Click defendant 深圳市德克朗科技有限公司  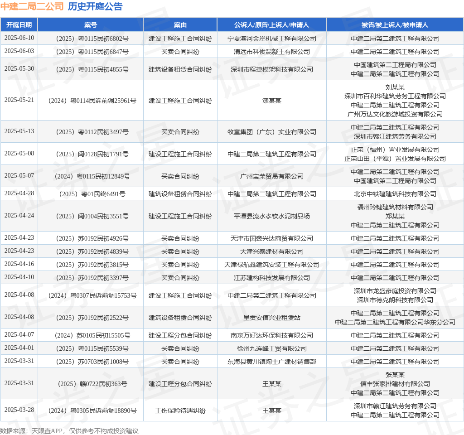(x=395, y=300)
